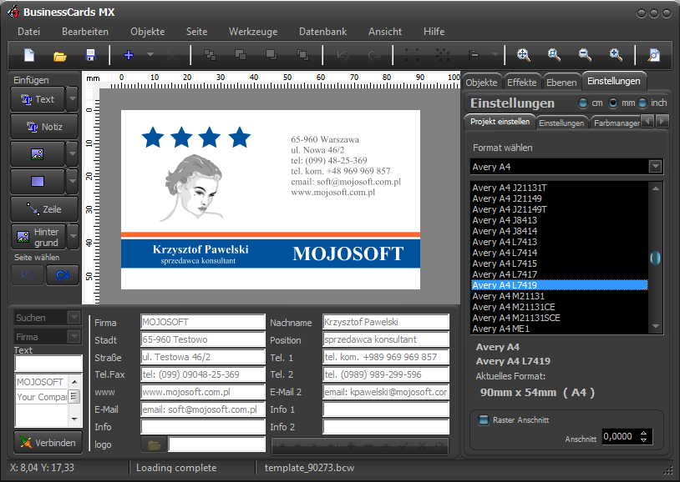This screenshot has height=482, width=680.
Task: Open the Firma combo box dropdown
Action: pos(74,337)
